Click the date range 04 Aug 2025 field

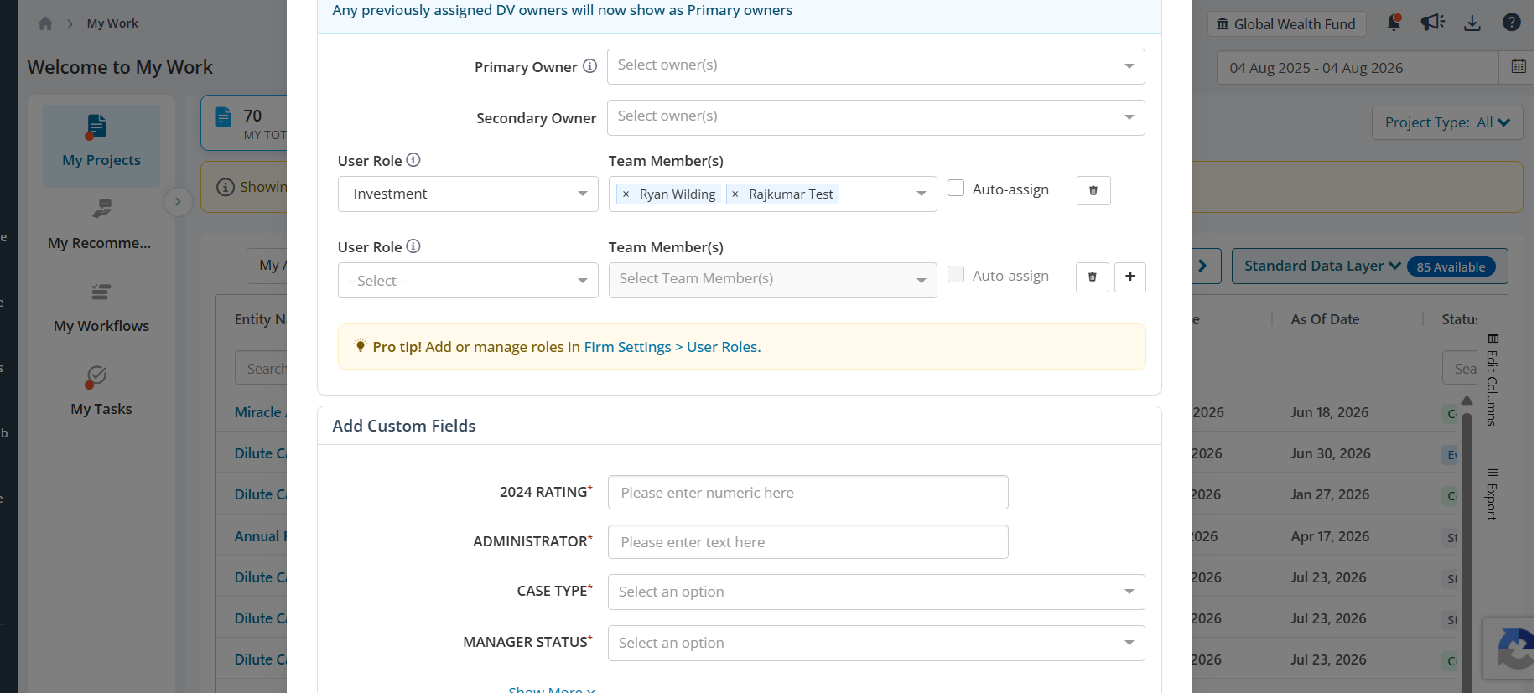[1358, 68]
